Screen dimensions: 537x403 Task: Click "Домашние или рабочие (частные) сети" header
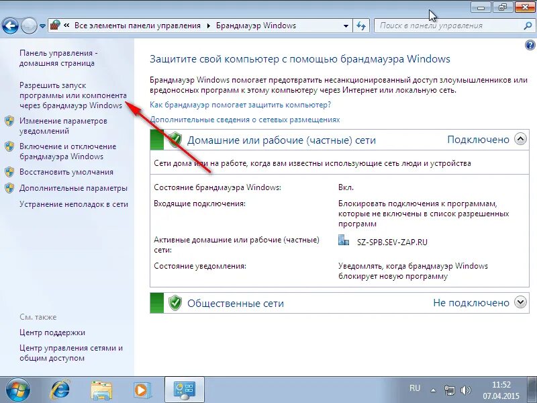[x=281, y=140]
